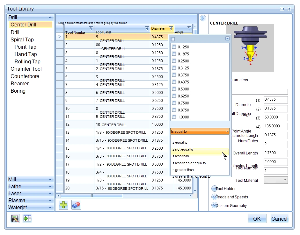The height and width of the screenshot is (235, 300).
Task: Open the Tool Label column filter icon
Action: tap(147, 28)
